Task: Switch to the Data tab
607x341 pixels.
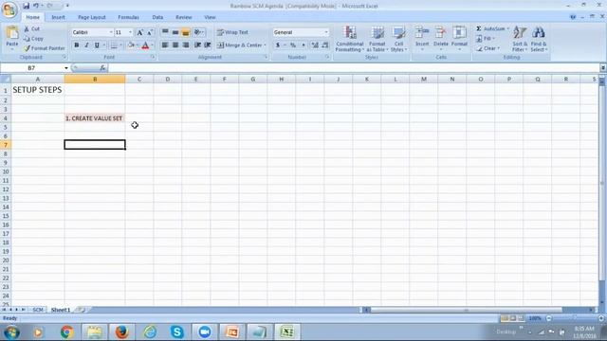Action: coord(157,17)
